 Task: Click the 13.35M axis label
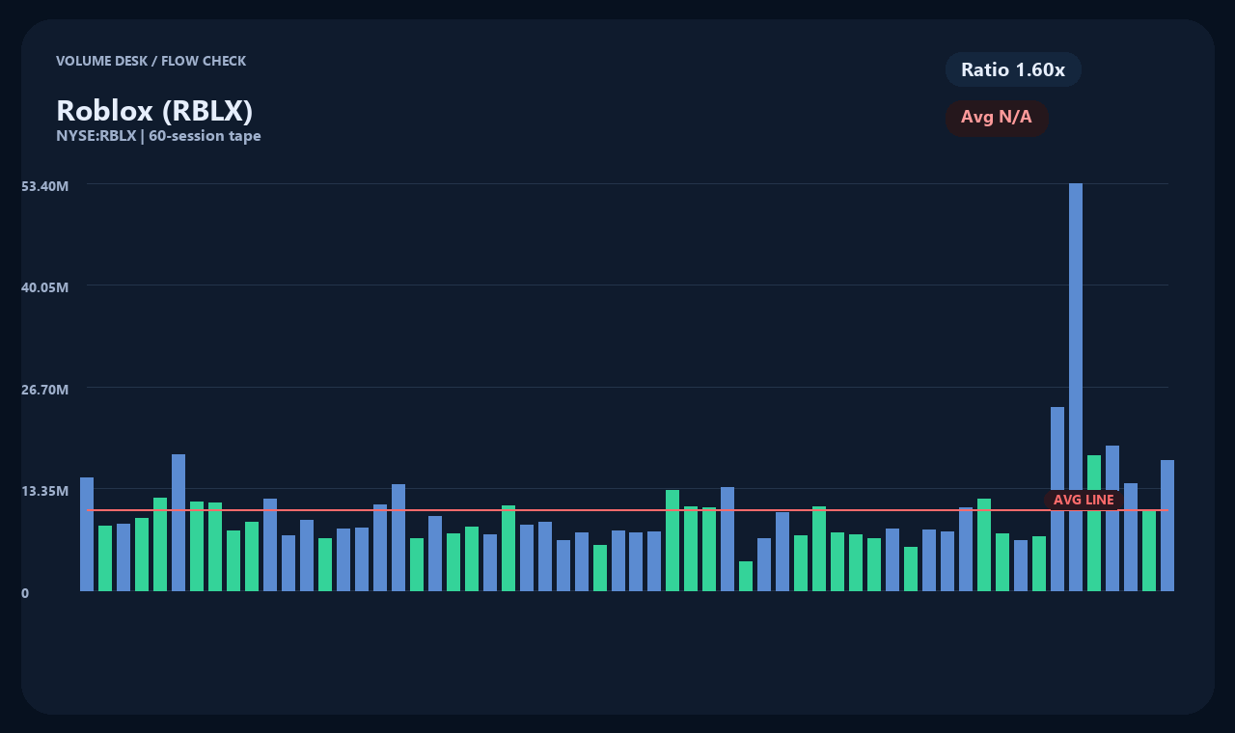tap(45, 491)
